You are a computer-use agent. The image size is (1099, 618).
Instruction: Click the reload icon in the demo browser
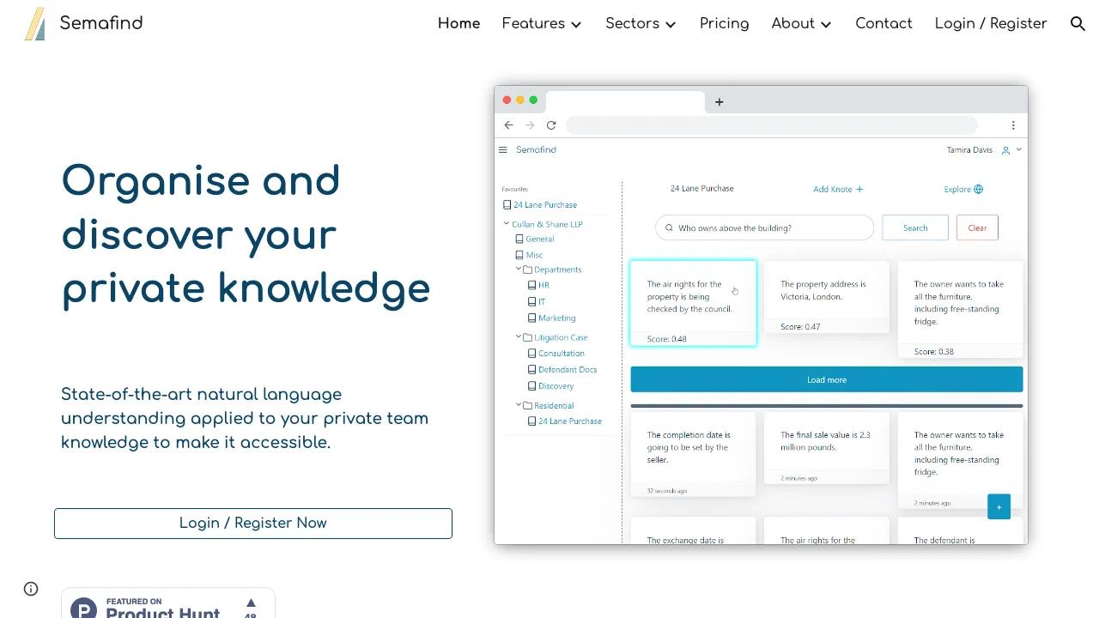coord(551,125)
